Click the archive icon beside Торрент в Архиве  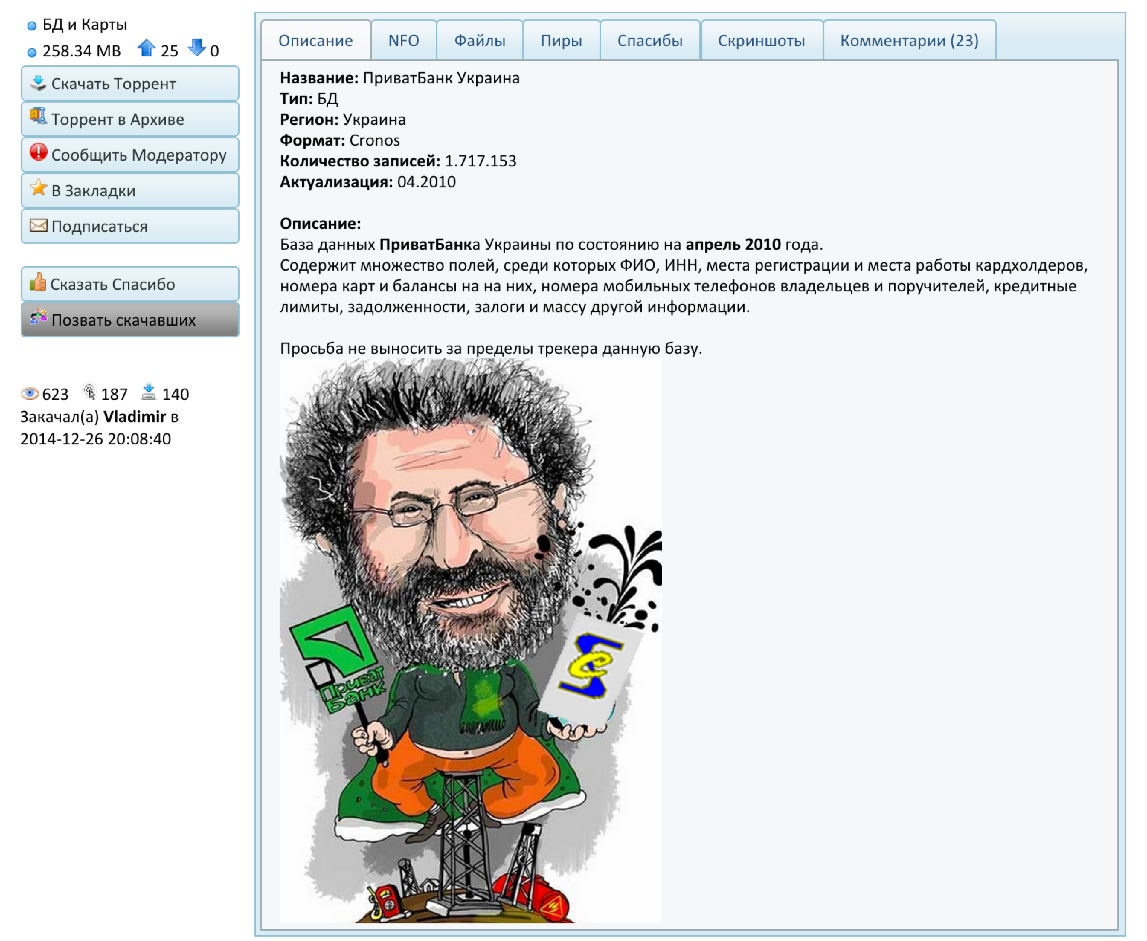click(38, 117)
